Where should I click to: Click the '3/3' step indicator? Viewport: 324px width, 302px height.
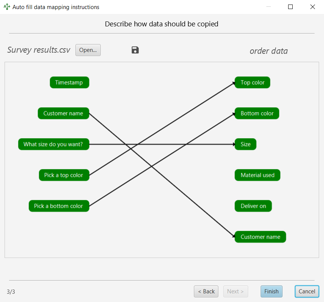[11, 292]
